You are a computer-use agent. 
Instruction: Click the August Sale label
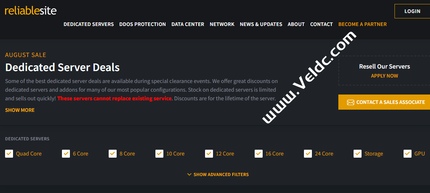pyautogui.click(x=25, y=55)
